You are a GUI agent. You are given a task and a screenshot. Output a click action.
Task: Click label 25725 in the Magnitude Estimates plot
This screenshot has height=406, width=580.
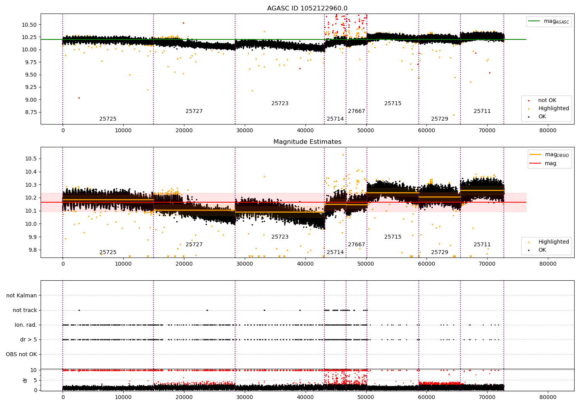(x=108, y=252)
